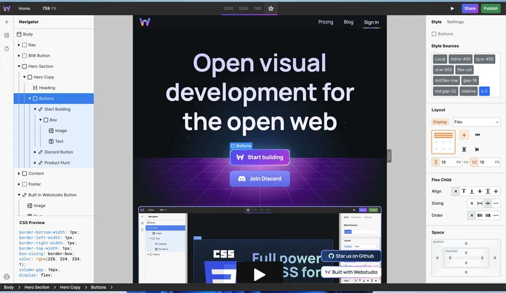The image size is (506, 293).
Task: Click the Publish button
Action: pos(490,8)
